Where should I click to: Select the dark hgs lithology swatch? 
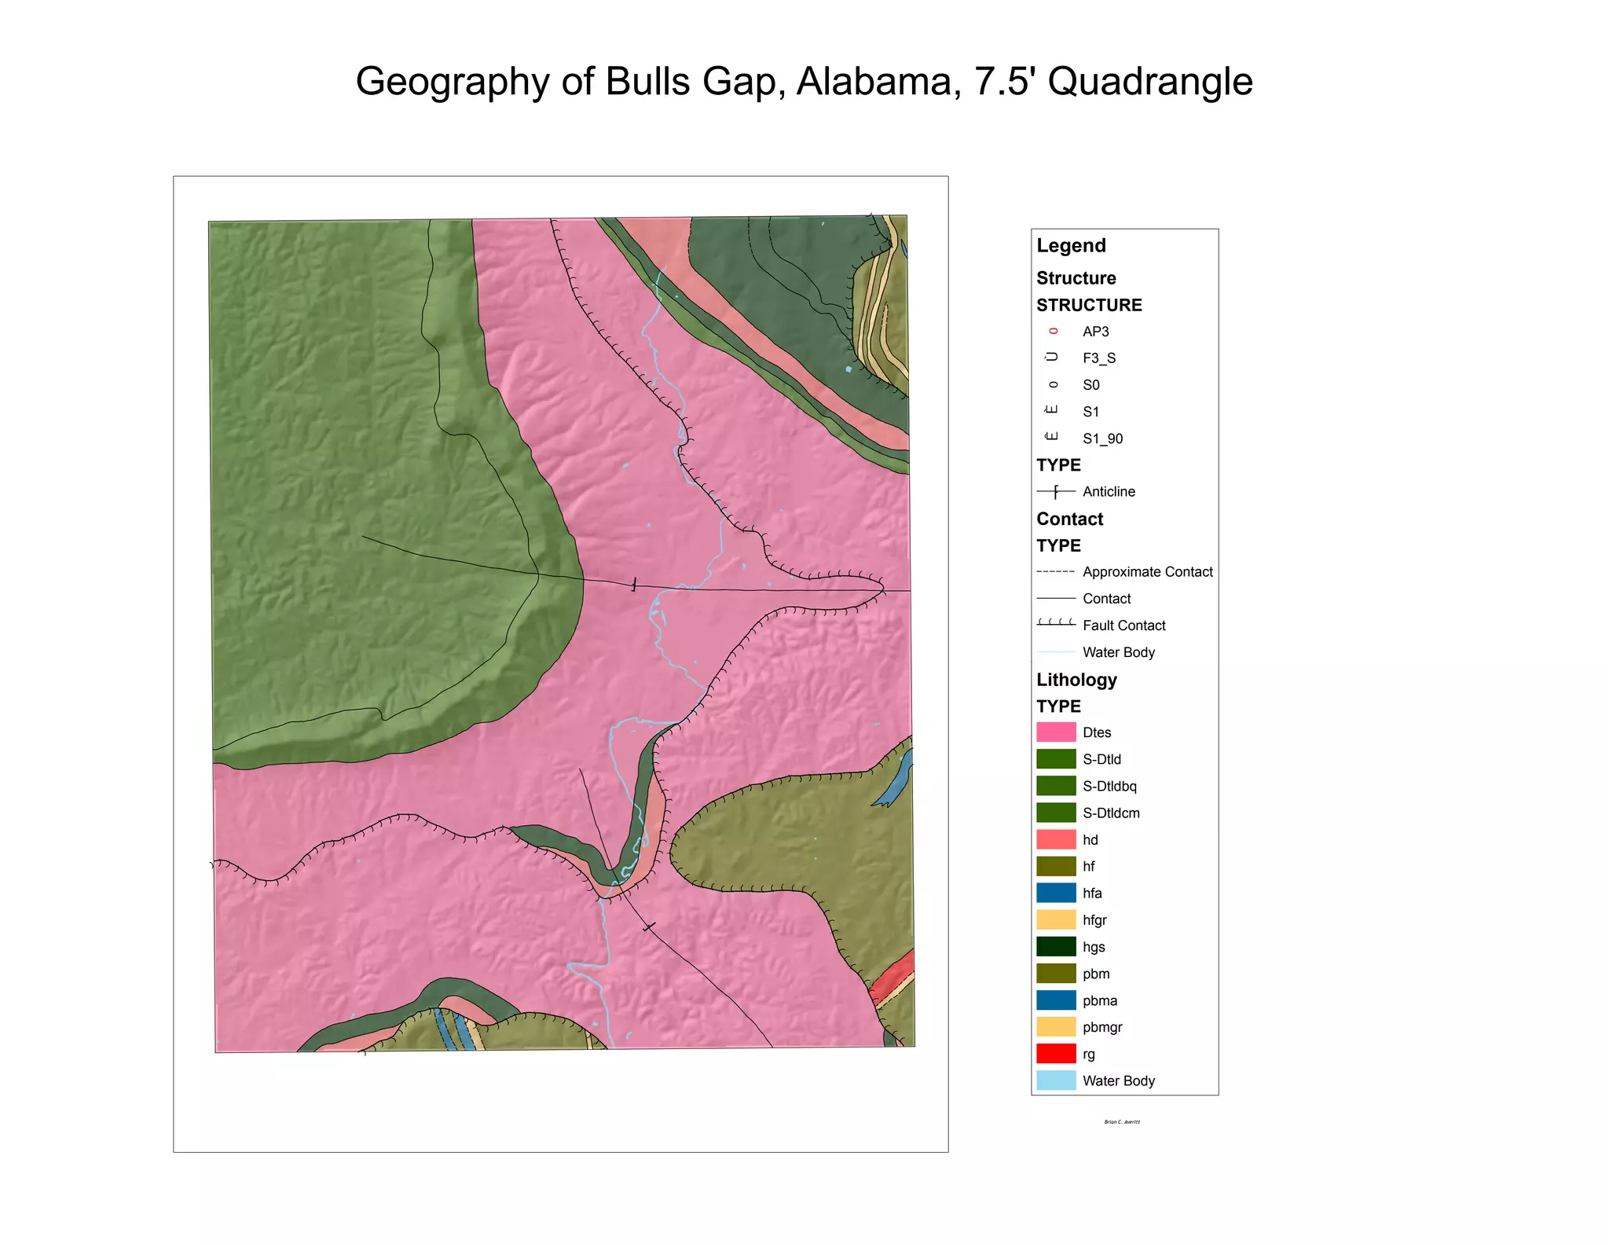coord(1056,947)
